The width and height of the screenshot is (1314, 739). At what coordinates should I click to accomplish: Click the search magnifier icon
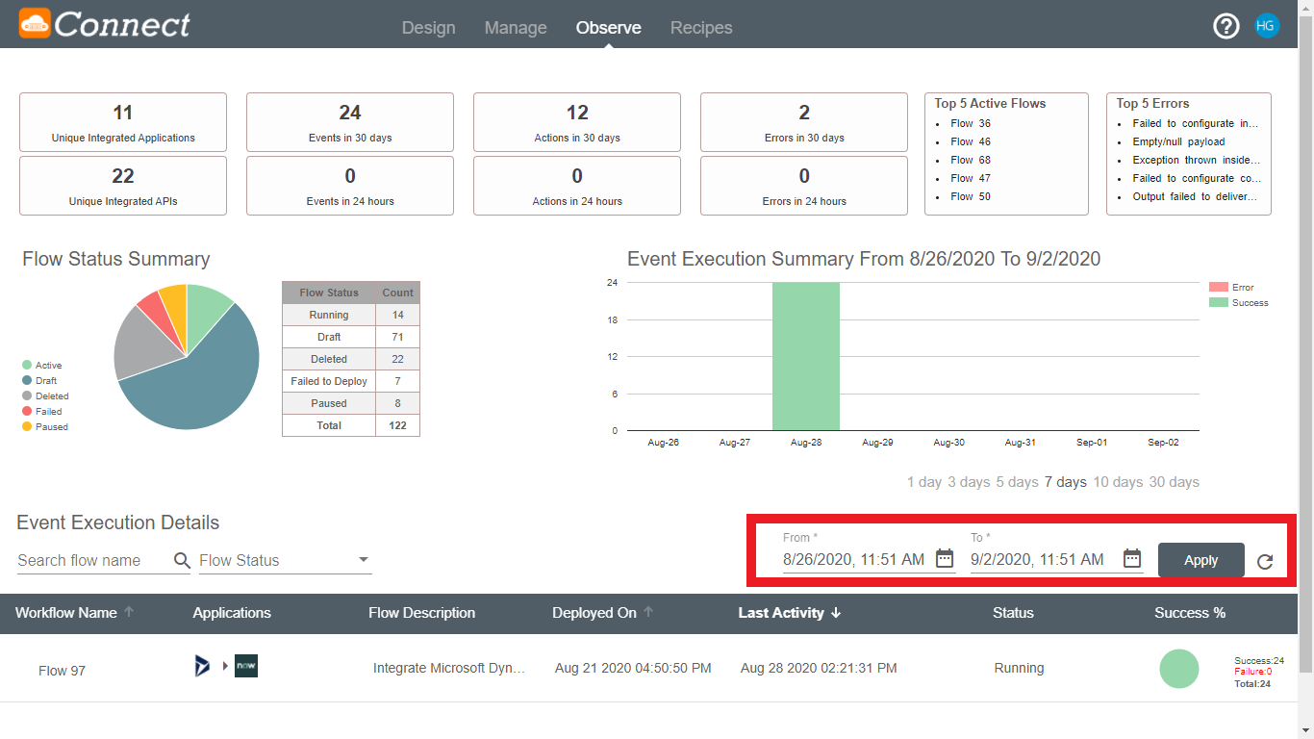182,560
